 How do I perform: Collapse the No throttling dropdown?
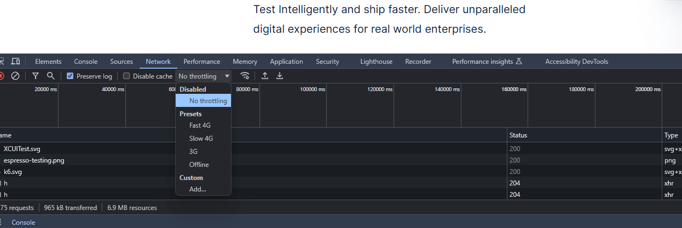click(204, 76)
